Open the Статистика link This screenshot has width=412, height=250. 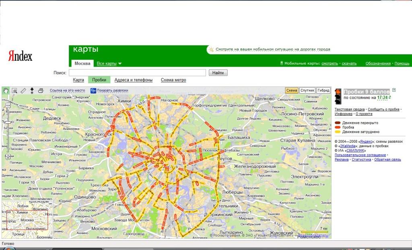pyautogui.click(x=361, y=160)
